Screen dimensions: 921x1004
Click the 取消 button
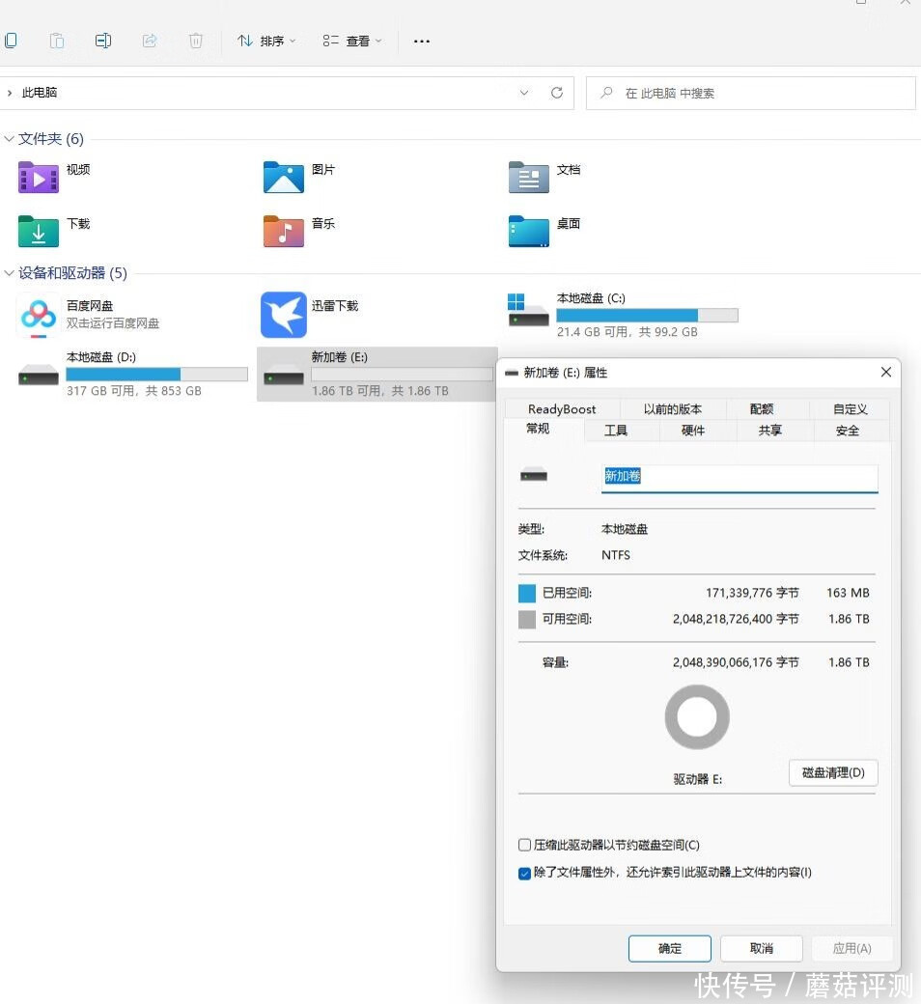click(x=762, y=948)
